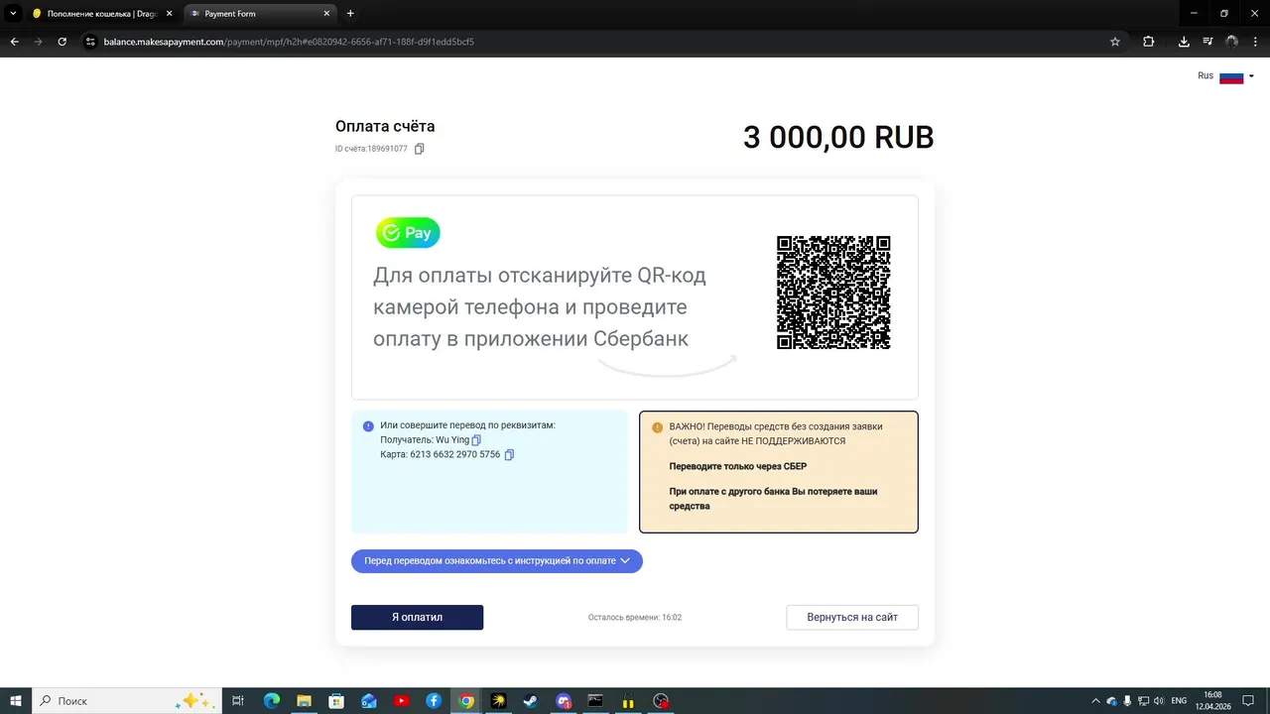
Task: Click the blue info icon by transfer details
Action: [x=368, y=426]
